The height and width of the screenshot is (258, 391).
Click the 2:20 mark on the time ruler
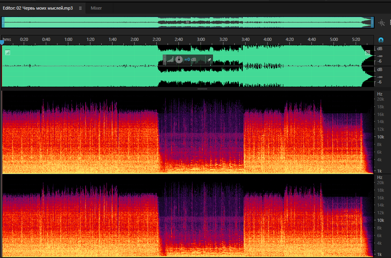pyautogui.click(x=157, y=39)
